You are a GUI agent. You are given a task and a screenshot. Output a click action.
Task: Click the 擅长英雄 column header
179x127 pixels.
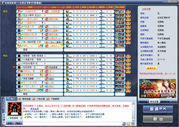point(120,7)
